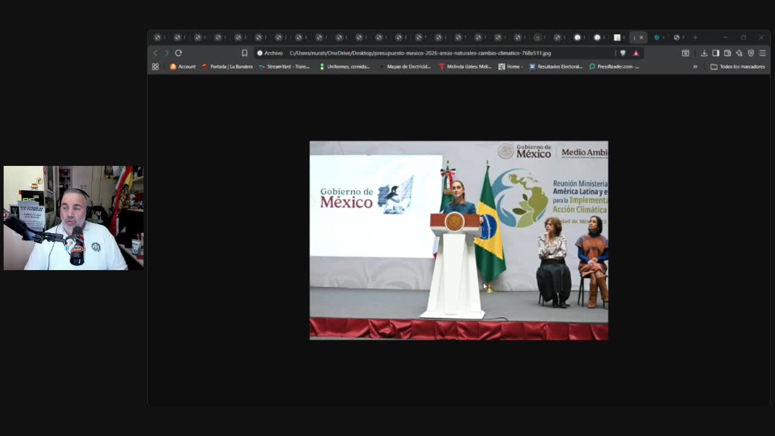Open the Resultados Electoral bookmark
Image resolution: width=775 pixels, height=436 pixels.
[x=556, y=67]
